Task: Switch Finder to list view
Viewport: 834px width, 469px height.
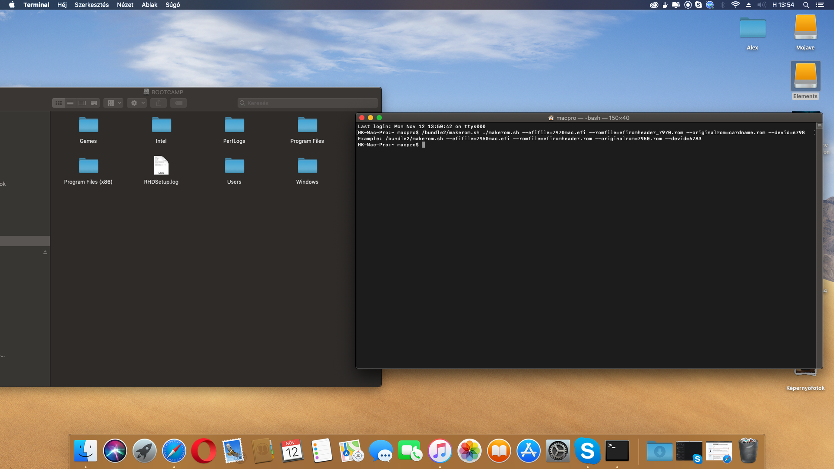Action: (70, 103)
